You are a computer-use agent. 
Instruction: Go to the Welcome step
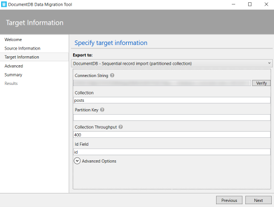click(x=13, y=39)
